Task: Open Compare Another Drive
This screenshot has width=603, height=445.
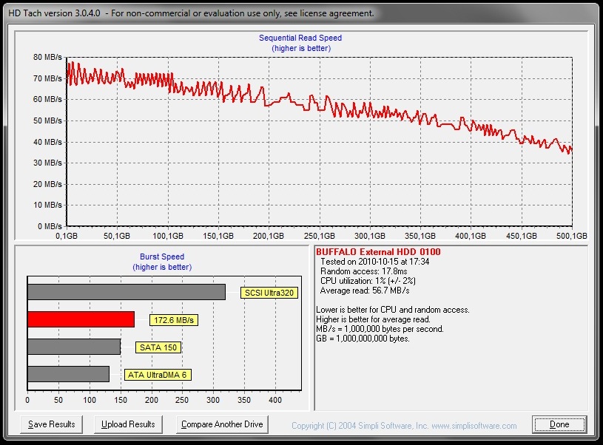Action: point(223,424)
